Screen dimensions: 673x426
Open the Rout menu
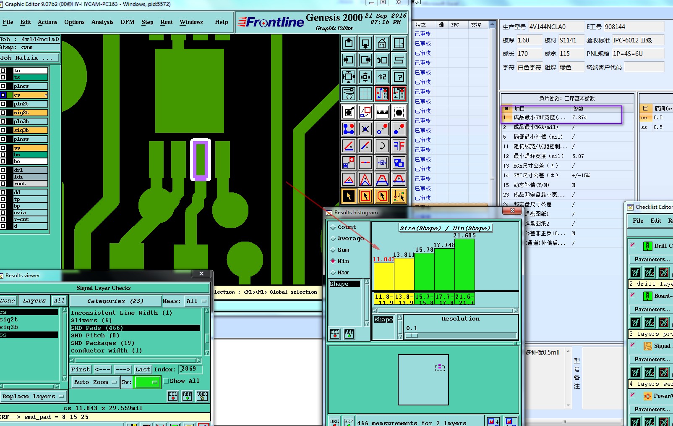(167, 22)
